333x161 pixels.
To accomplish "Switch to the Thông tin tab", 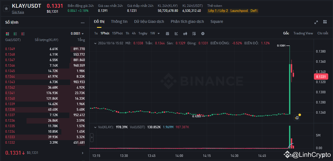I will [119, 21].
